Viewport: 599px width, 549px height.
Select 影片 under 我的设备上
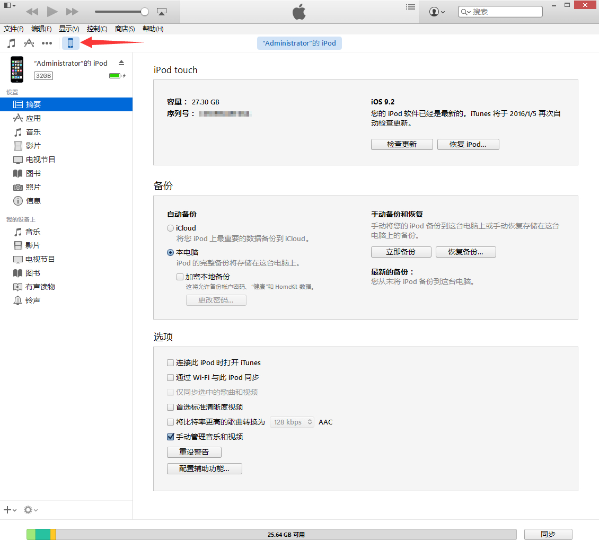[x=66, y=245]
